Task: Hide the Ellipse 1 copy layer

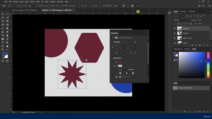Action: [x=175, y=38]
